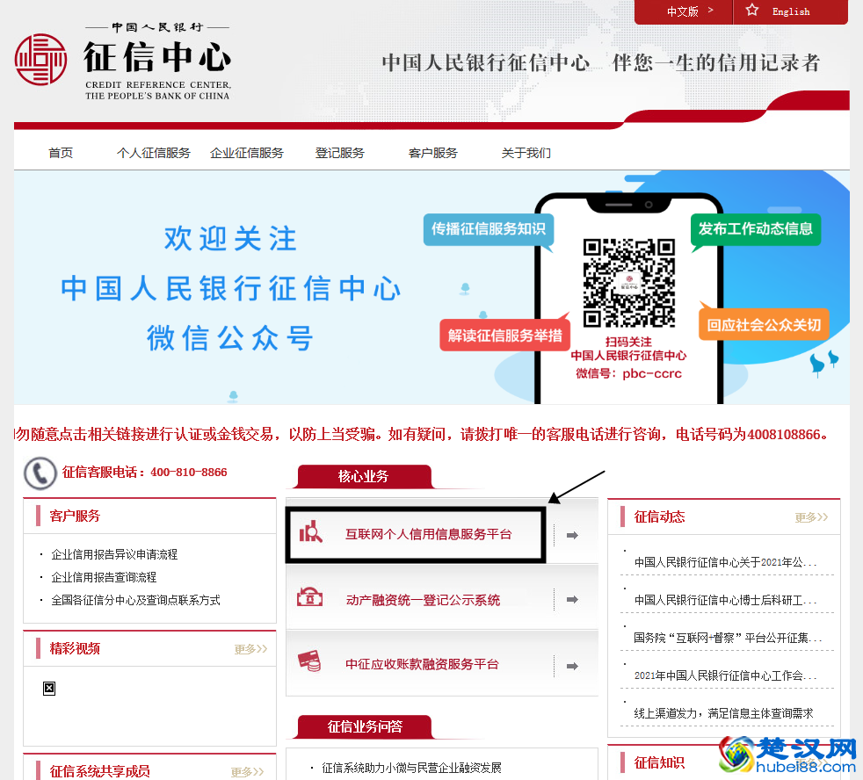863x780 pixels.
Task: Click the 征信中心 site title
Action: [156, 57]
